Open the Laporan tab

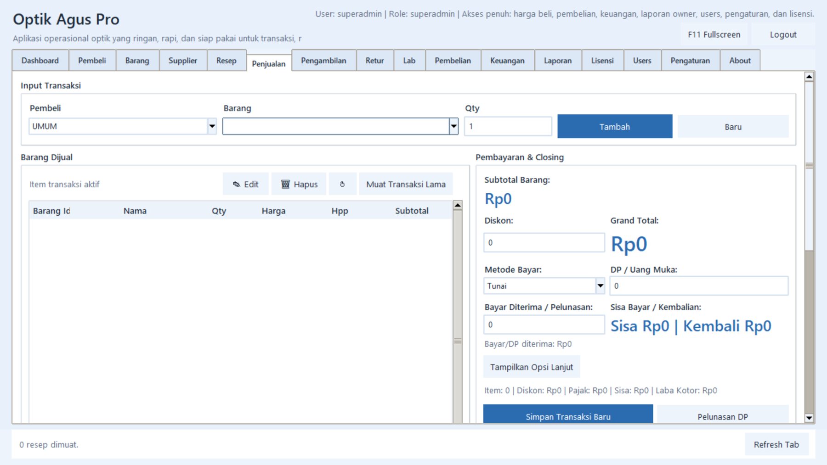(557, 61)
